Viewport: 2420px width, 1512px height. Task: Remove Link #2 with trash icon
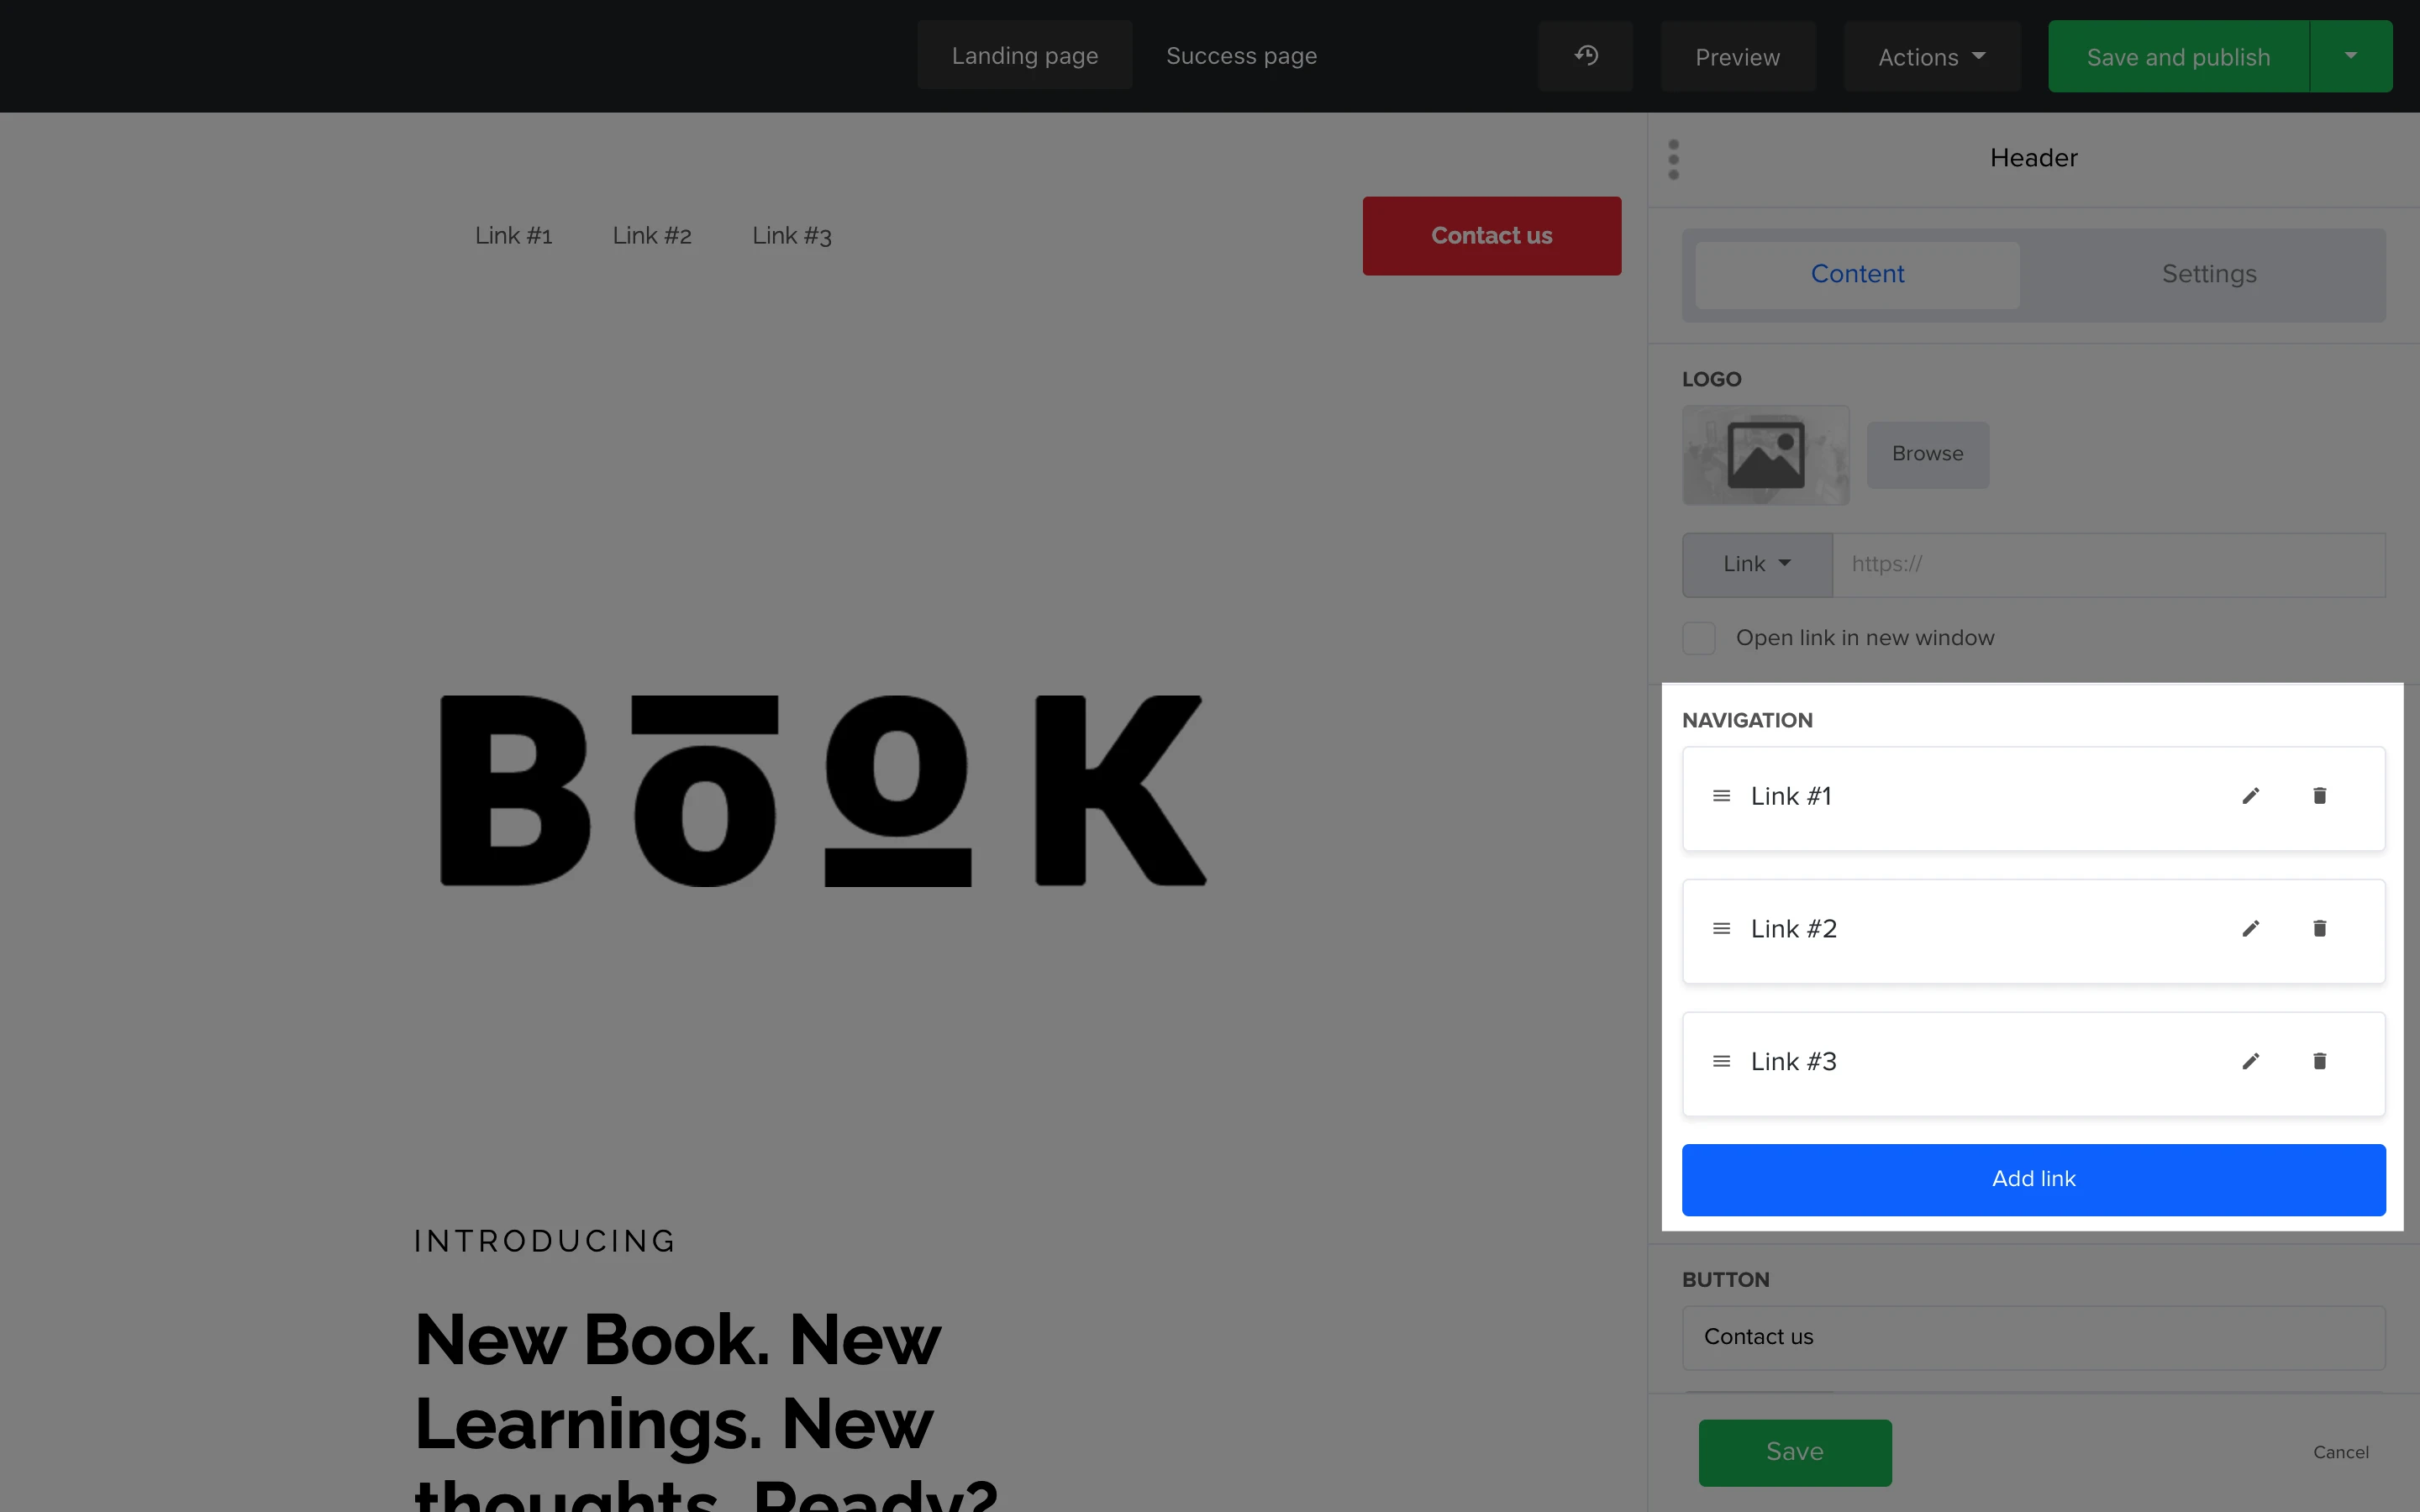point(2319,929)
